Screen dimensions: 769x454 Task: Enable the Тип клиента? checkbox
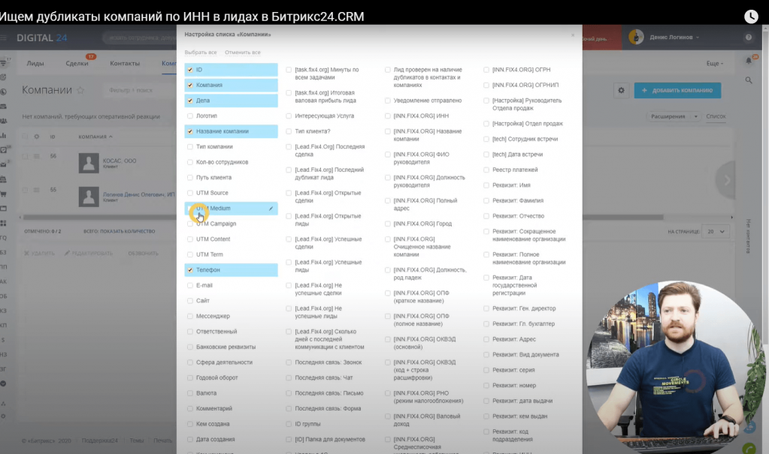click(x=289, y=131)
